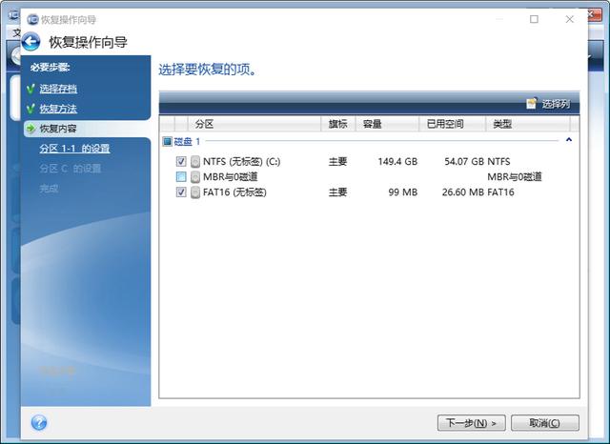
Task: Open the 恢复方法 step
Action: 58,109
